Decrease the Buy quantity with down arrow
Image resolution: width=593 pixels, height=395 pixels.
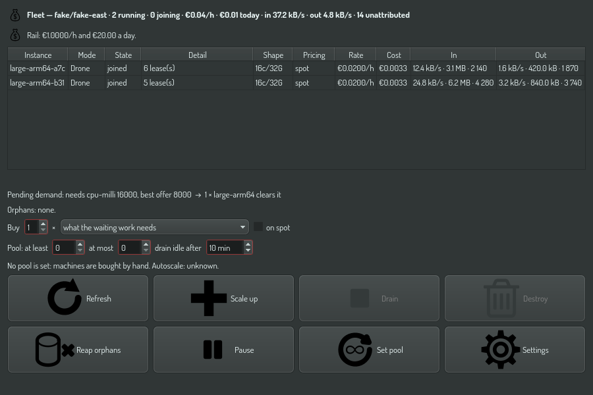43,230
